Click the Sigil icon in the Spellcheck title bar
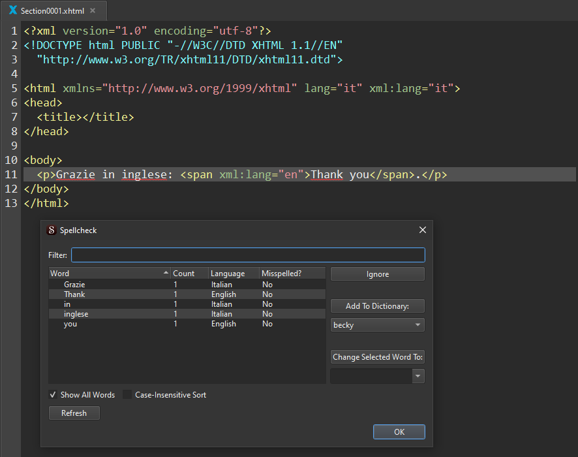This screenshot has width=578, height=457. (x=52, y=230)
